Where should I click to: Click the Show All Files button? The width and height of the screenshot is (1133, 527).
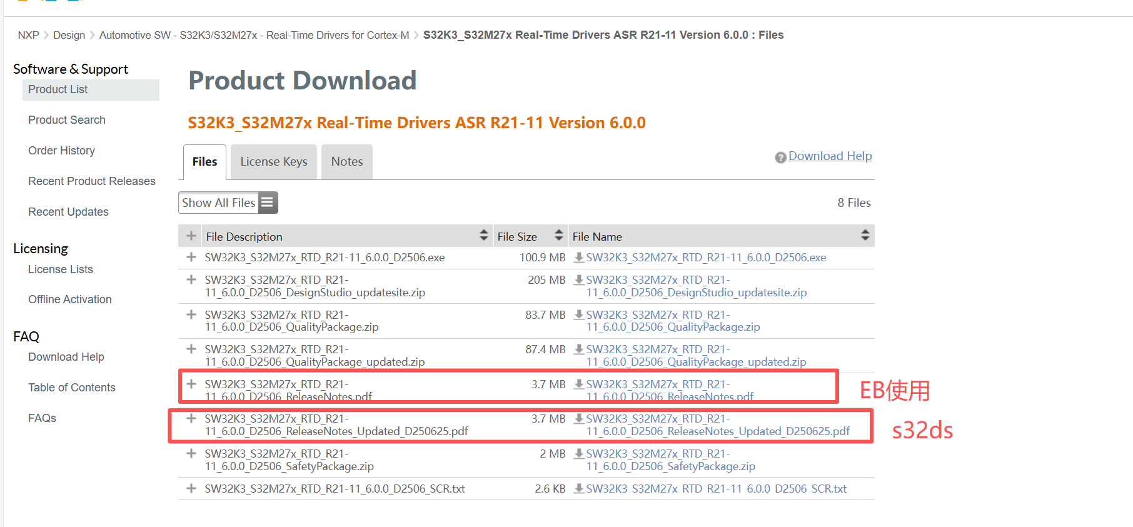point(228,203)
